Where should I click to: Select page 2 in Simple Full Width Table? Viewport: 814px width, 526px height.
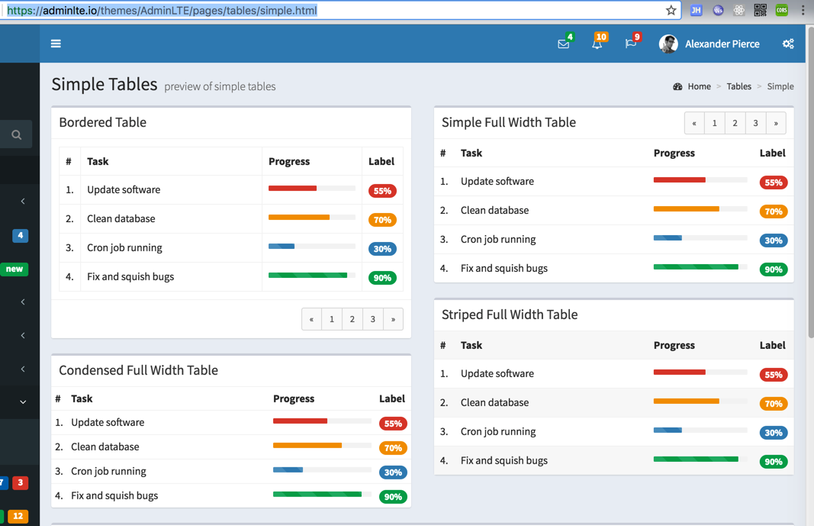coord(735,123)
